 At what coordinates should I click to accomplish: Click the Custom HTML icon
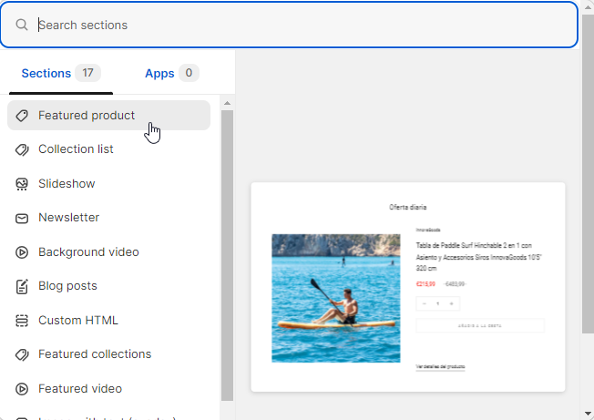23,321
